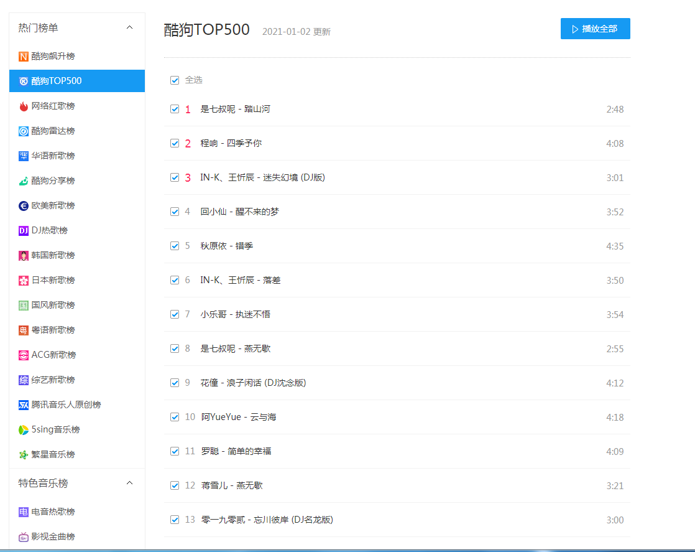Uncheck song 9 浪子闲话 checkbox
This screenshot has height=552, width=695.
click(175, 383)
